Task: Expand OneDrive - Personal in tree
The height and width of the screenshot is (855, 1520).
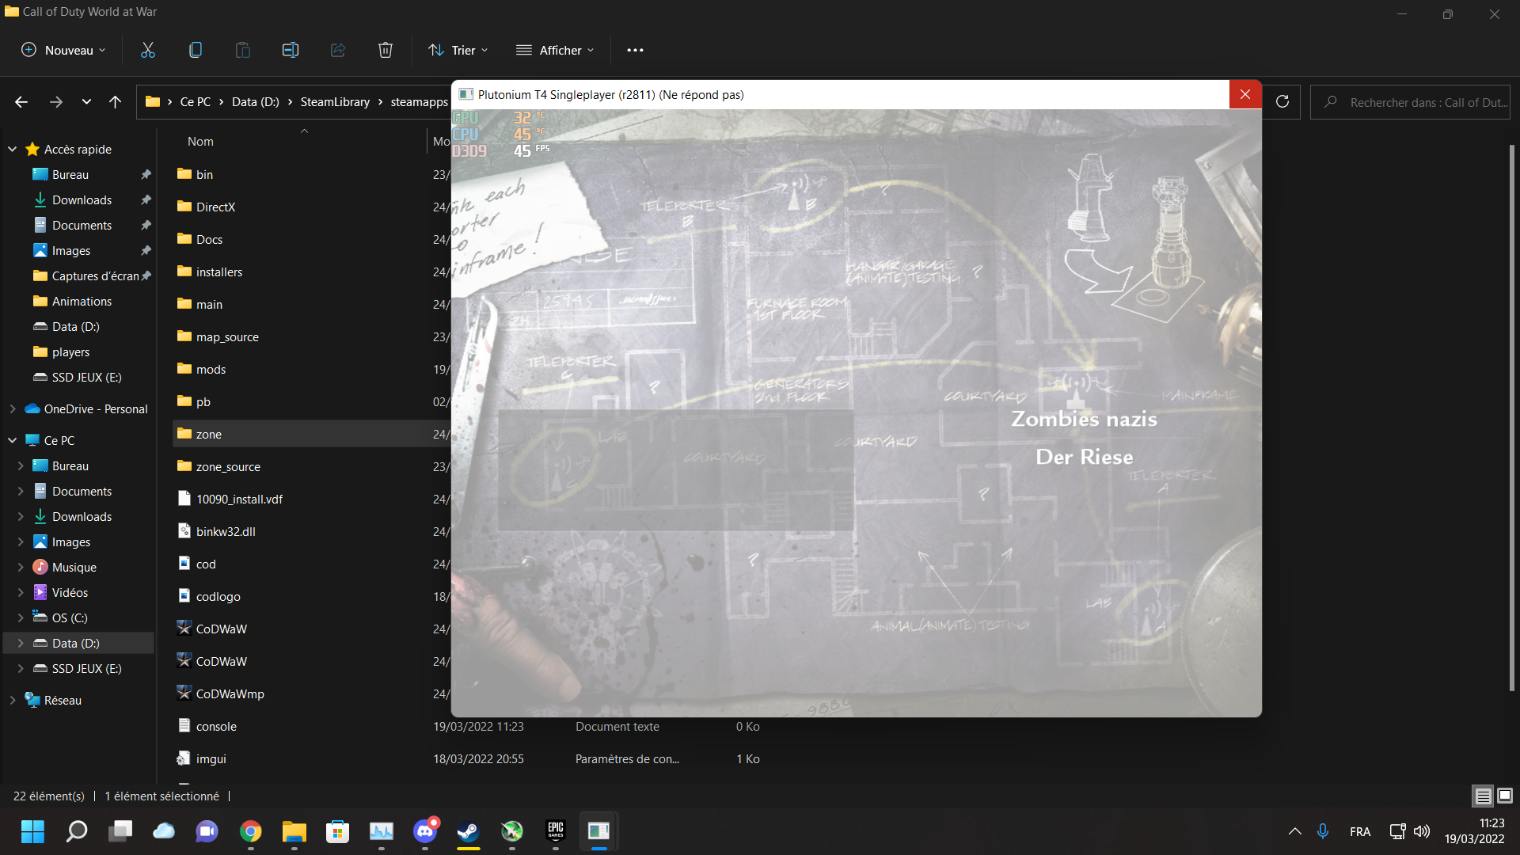Action: tap(13, 408)
